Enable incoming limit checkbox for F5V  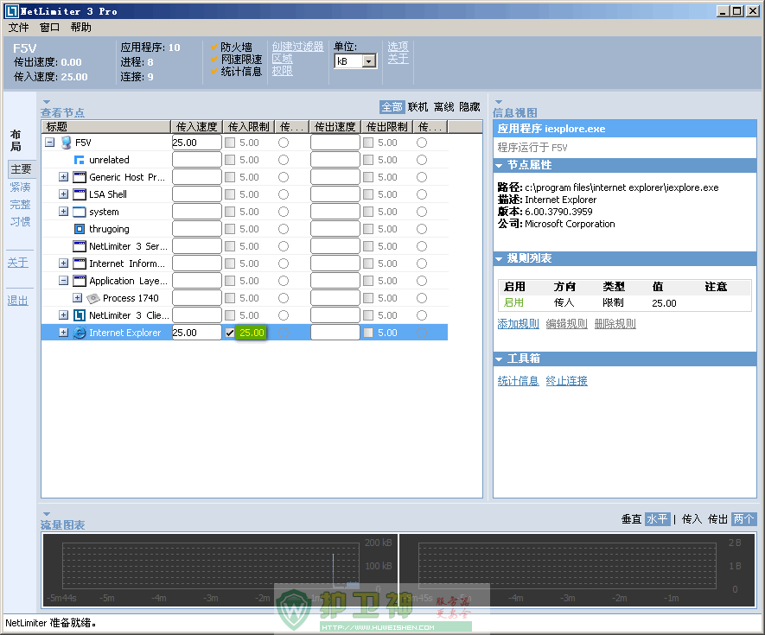coord(230,143)
